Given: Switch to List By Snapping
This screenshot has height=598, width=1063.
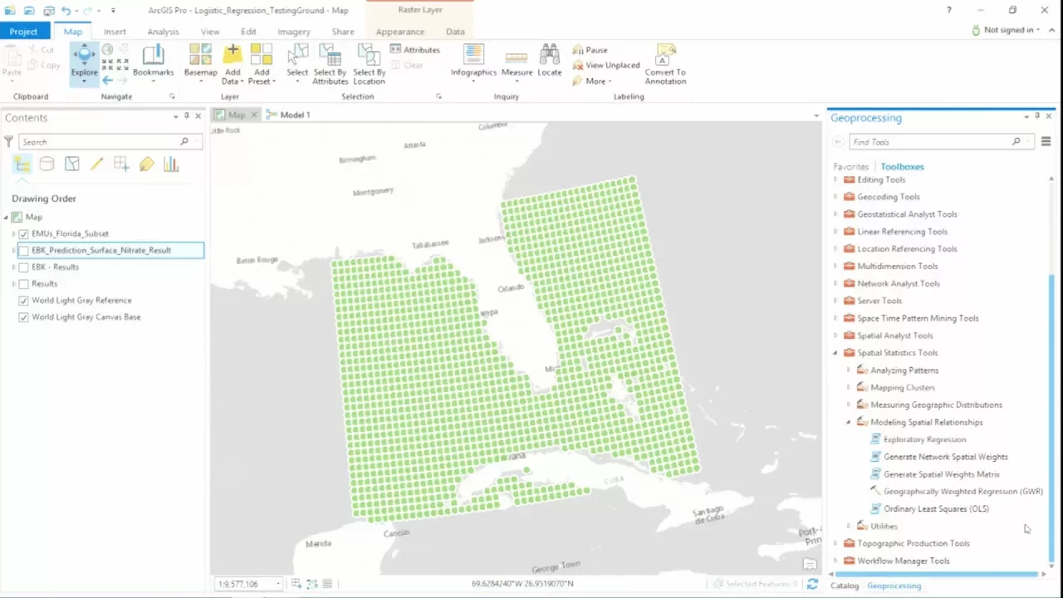Looking at the screenshot, I should coord(121,164).
